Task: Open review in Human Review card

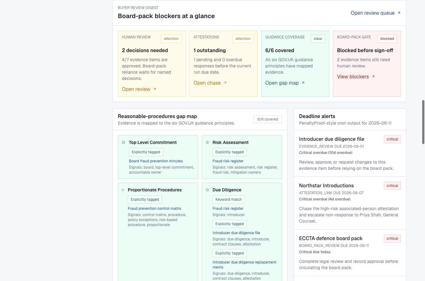Action: (x=139, y=89)
